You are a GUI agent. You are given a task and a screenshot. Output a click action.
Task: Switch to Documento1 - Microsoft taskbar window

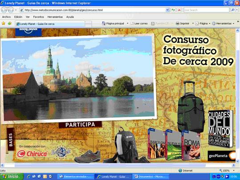151,176
